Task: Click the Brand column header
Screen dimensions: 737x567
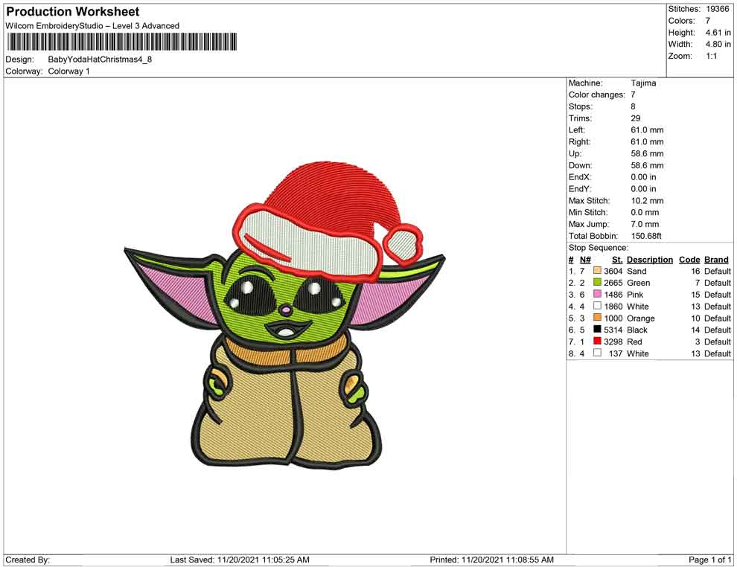Action: pyautogui.click(x=716, y=260)
